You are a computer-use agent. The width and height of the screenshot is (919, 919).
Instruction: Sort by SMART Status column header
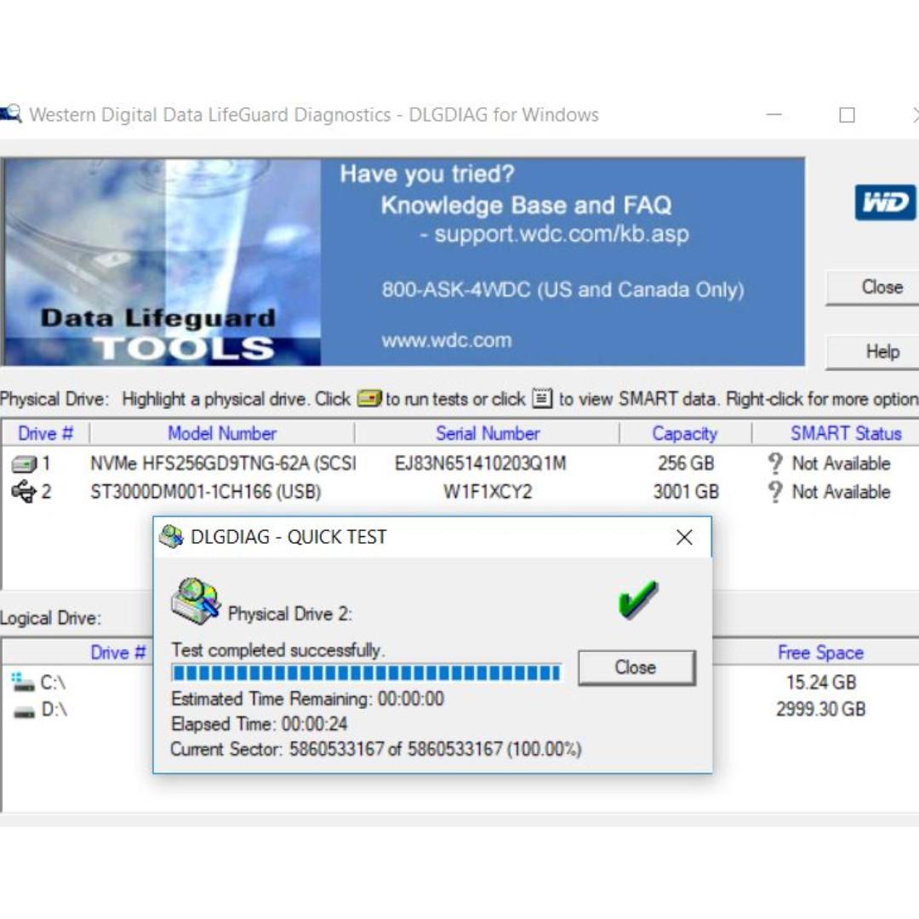[845, 434]
